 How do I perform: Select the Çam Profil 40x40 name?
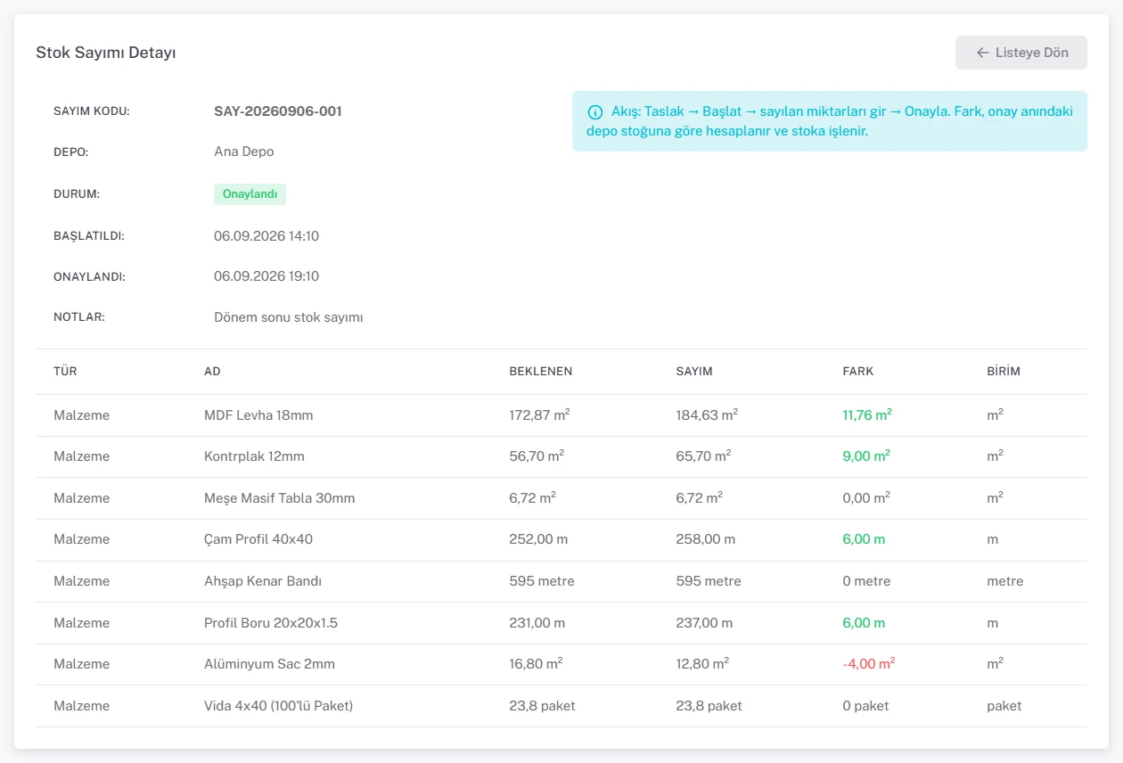click(258, 539)
